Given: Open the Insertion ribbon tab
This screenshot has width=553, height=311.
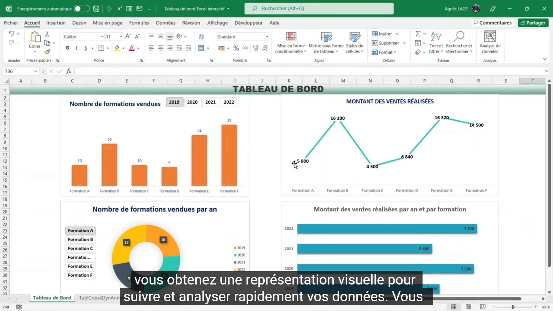Looking at the screenshot, I should 56,23.
